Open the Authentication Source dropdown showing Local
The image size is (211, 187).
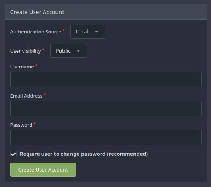point(88,32)
